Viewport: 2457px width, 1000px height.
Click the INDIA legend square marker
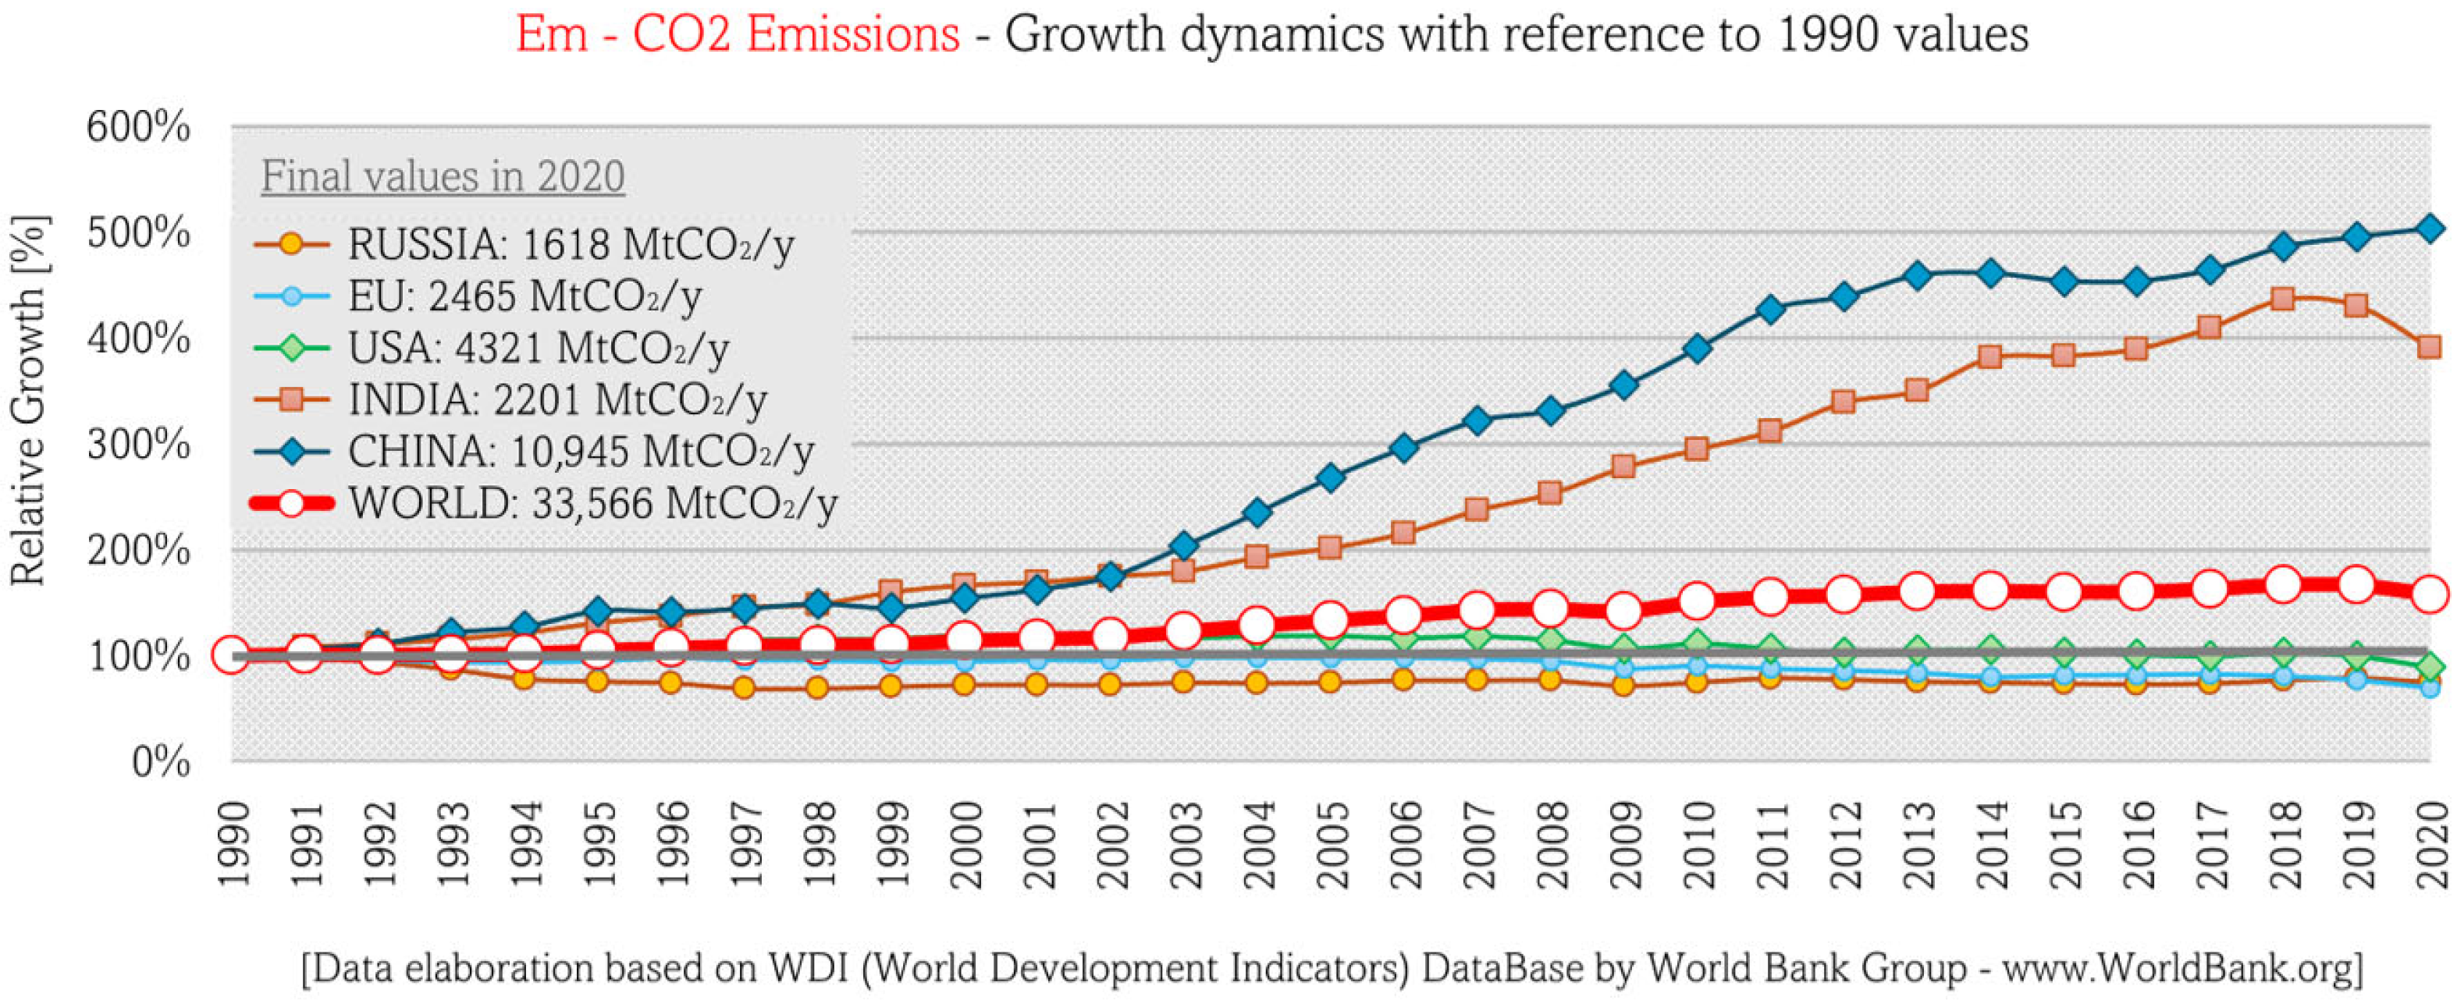point(292,399)
